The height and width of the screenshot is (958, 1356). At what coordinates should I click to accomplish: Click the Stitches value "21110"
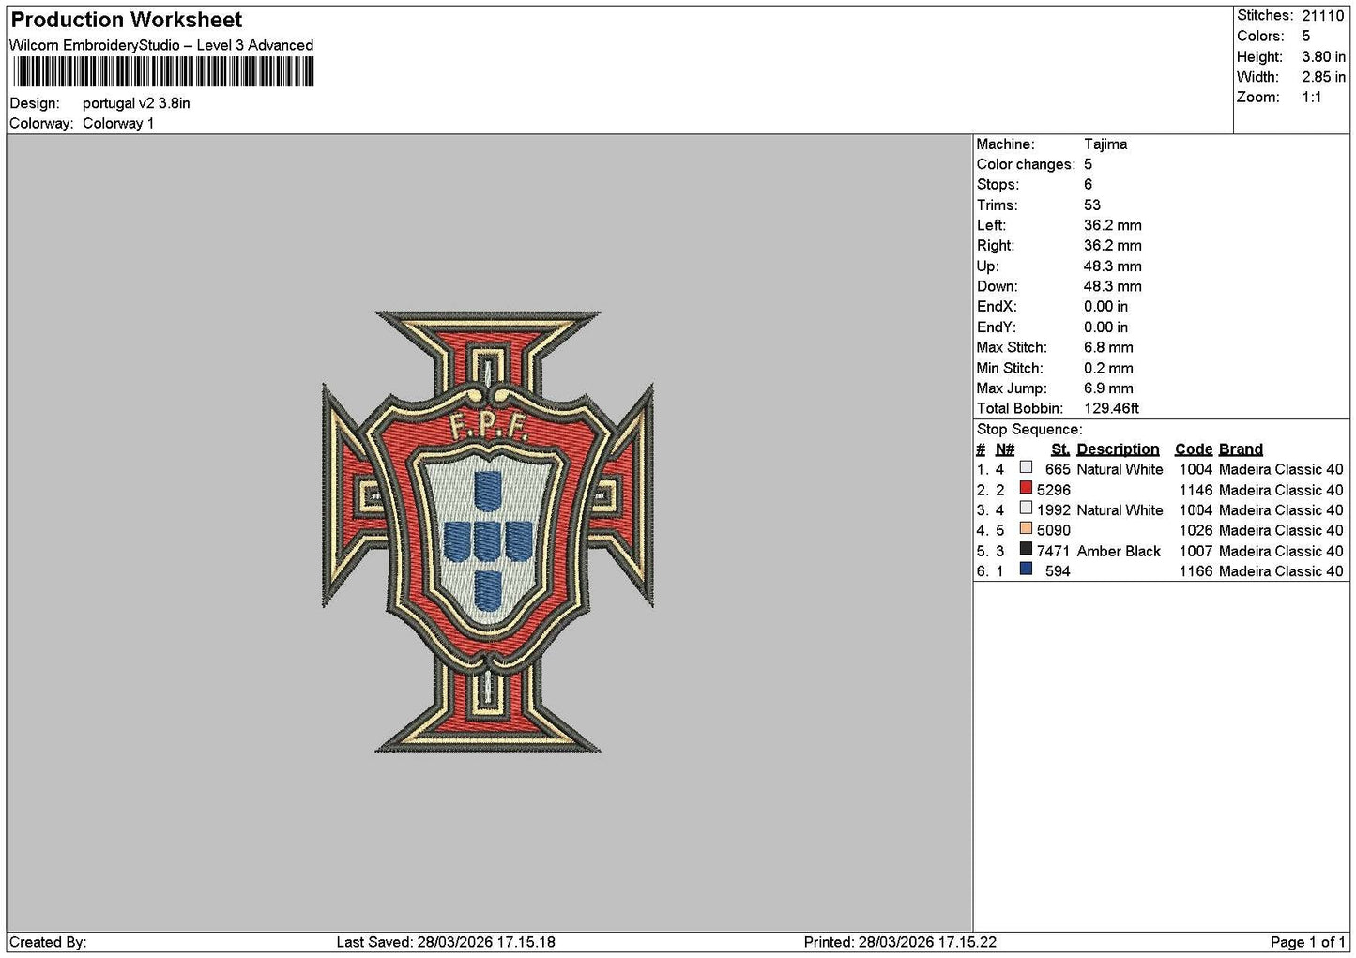(x=1323, y=15)
